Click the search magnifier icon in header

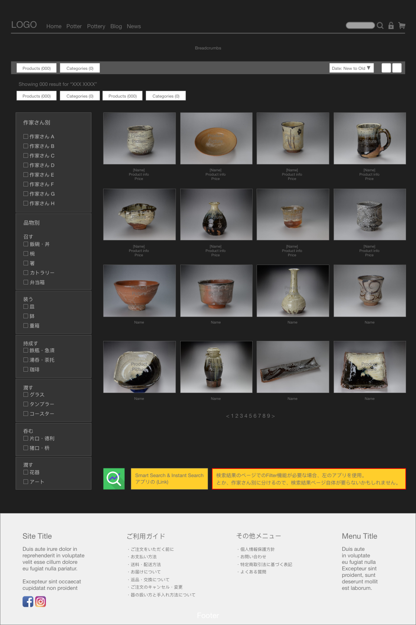(x=380, y=26)
